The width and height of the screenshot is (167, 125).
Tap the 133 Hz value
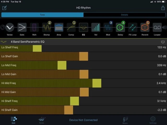coord(162,47)
